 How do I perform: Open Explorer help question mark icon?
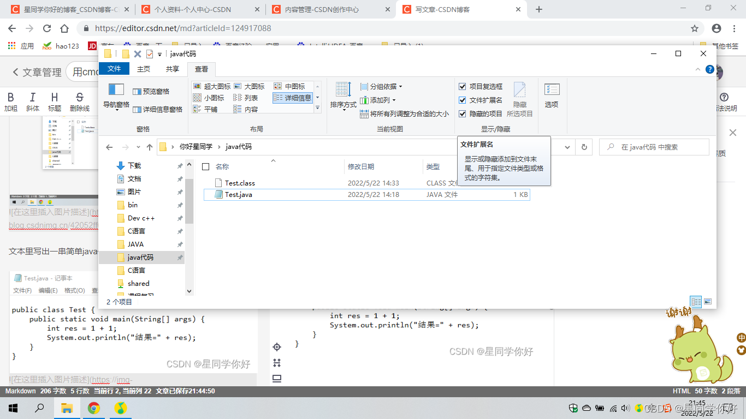[x=709, y=69]
